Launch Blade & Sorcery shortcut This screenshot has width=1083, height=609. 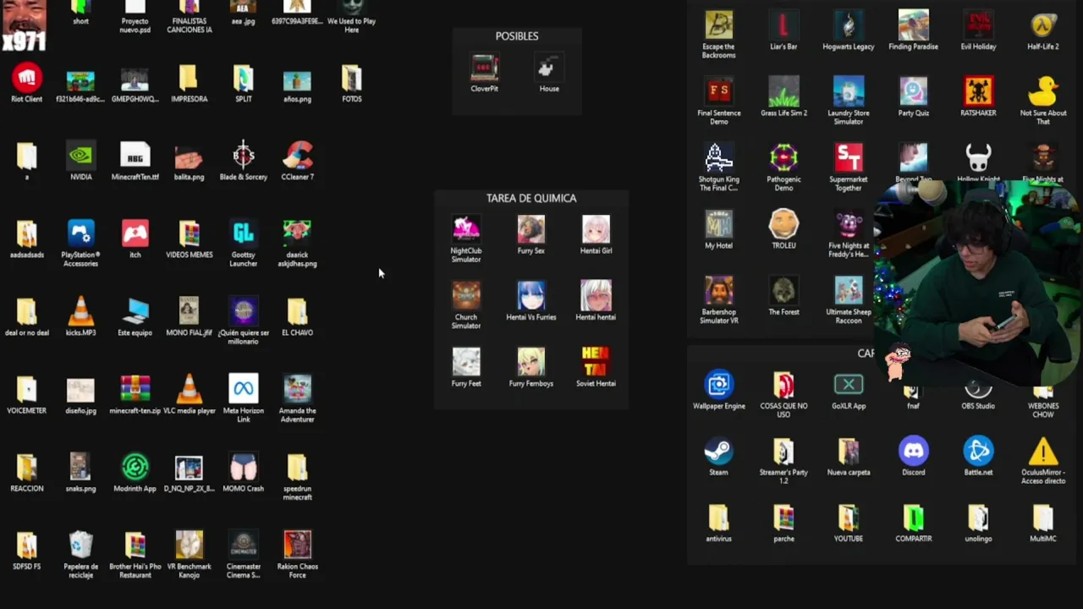click(244, 156)
